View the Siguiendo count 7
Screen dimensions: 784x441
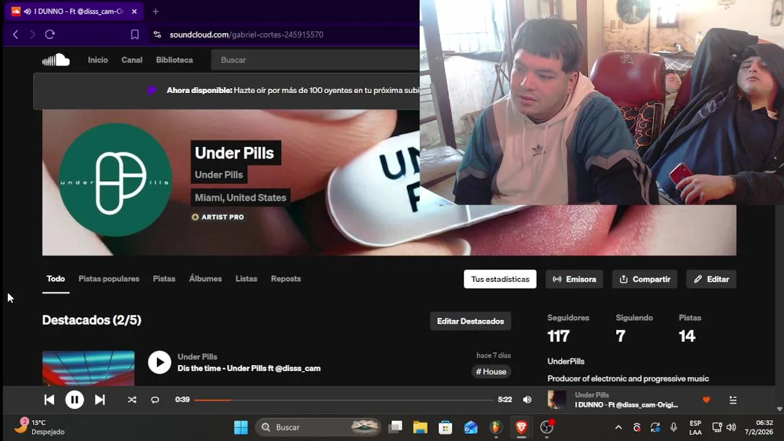620,336
